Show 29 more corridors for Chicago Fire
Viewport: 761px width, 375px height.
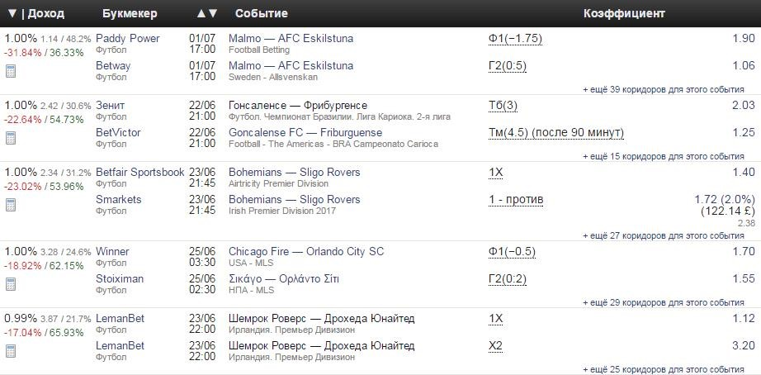(664, 302)
